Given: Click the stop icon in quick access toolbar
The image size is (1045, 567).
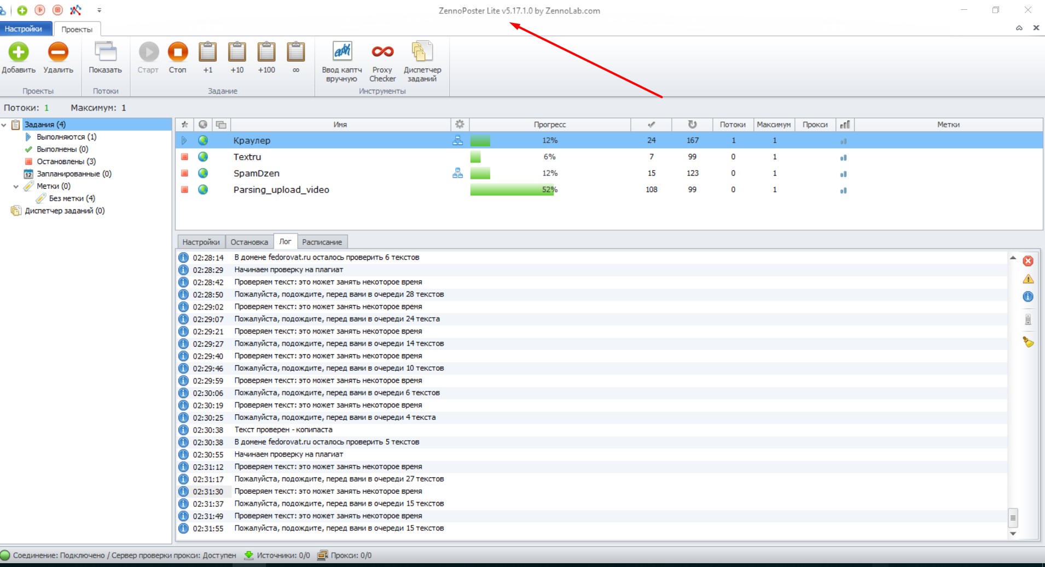Looking at the screenshot, I should pos(57,10).
